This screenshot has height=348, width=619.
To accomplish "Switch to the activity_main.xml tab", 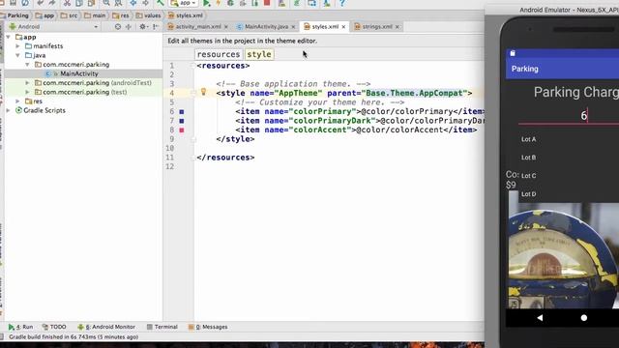I will 197,27.
